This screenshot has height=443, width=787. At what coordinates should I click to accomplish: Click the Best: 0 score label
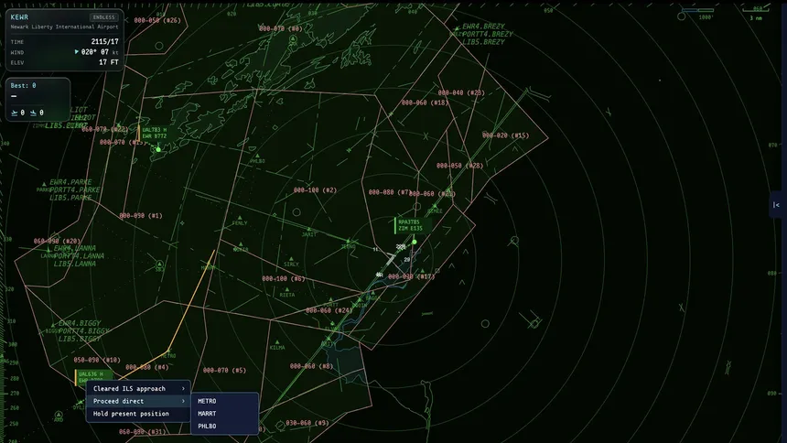click(23, 85)
